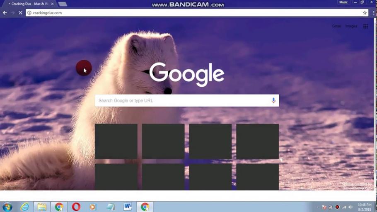Select the Cracking Dux - Mac & W tab

[29, 4]
